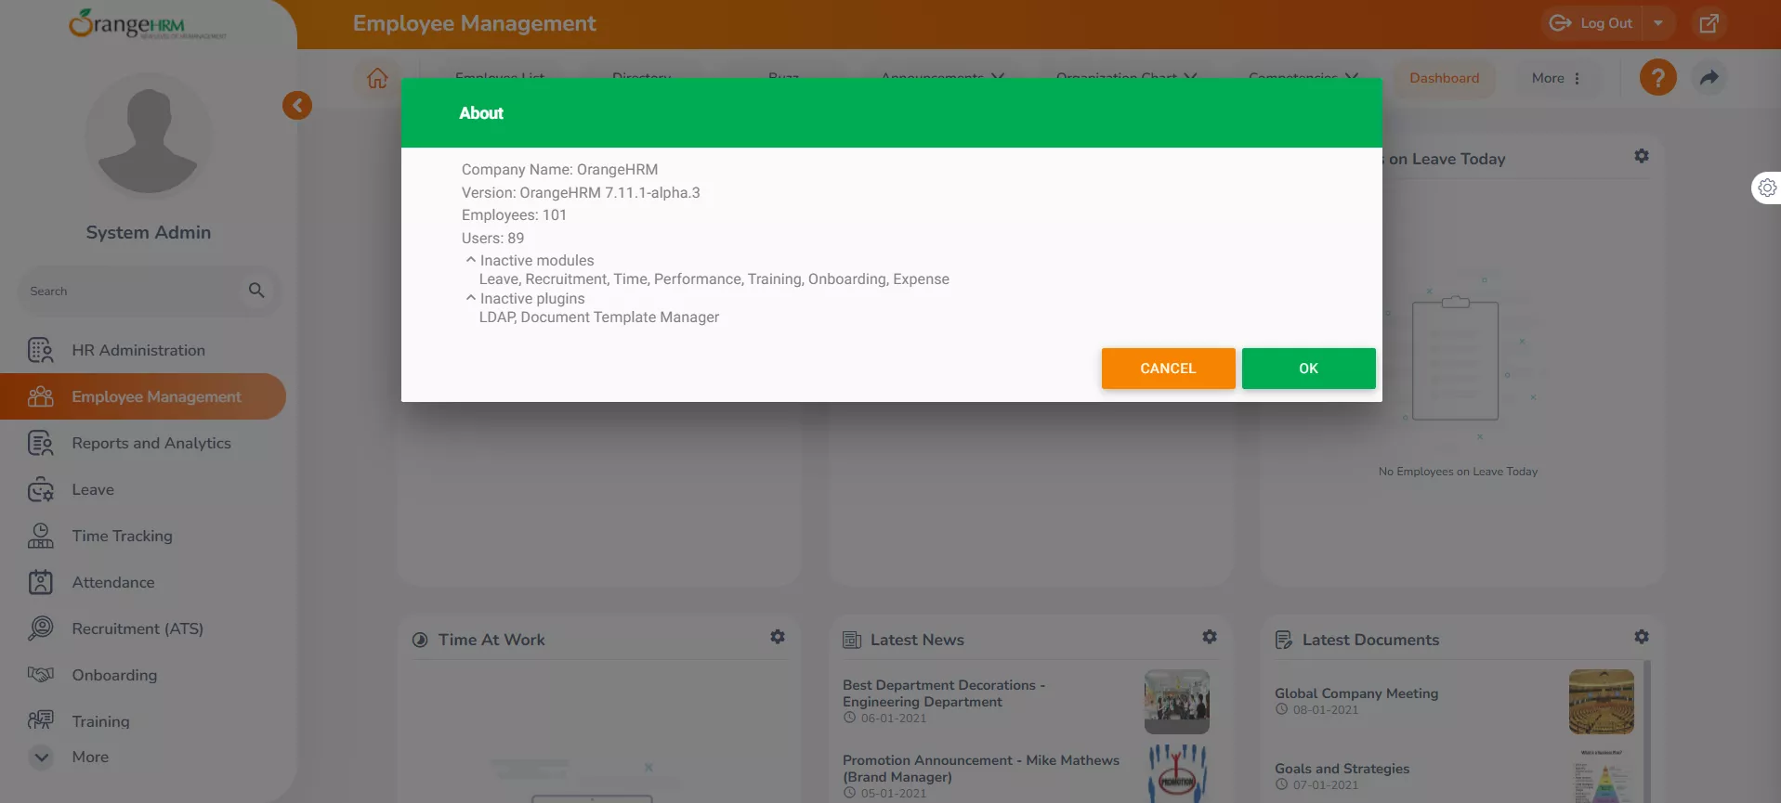
Task: Click the share arrow icon
Action: pos(1709,78)
